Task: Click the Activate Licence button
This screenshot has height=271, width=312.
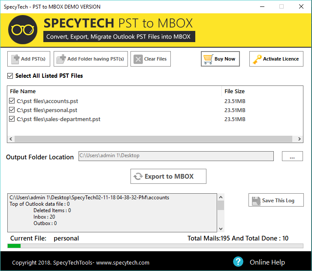Action: tap(276, 59)
